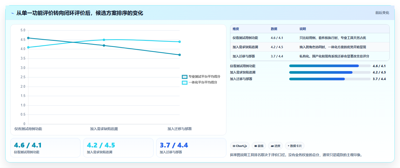Click the 说明 column header
Image resolution: width=400 pixels, height=168 pixels.
click(x=303, y=29)
